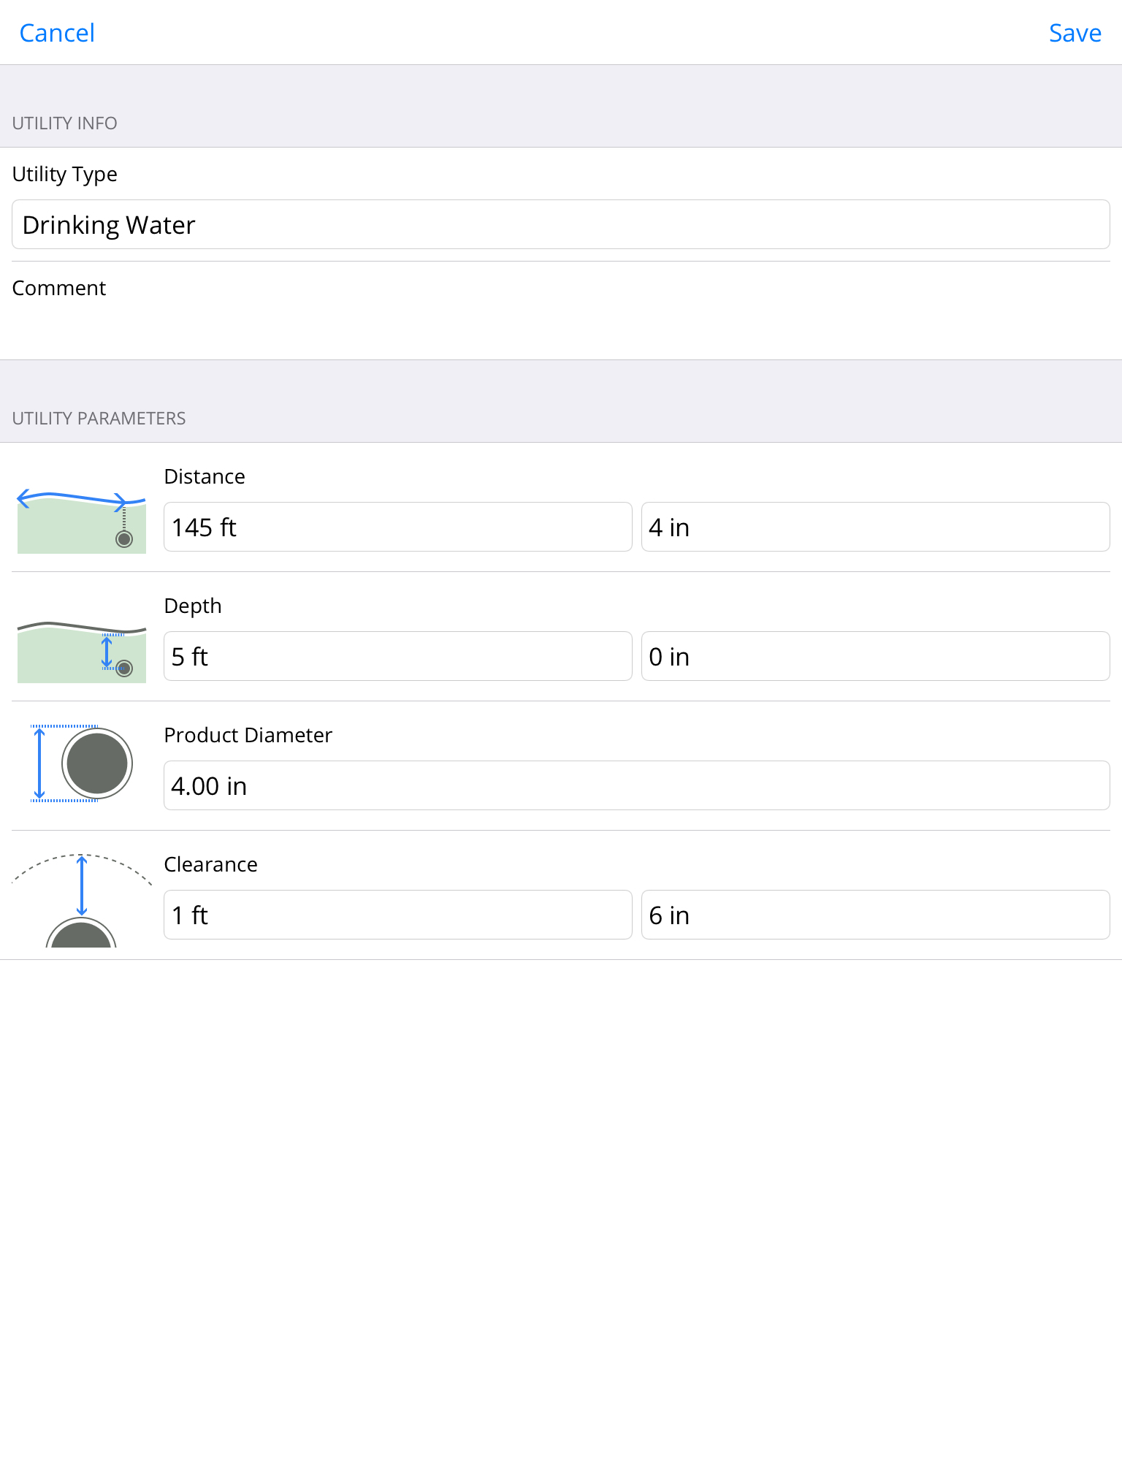Screen dimensions: 1122x1467
Task: Tap the Distance diagram icon
Action: point(81,520)
